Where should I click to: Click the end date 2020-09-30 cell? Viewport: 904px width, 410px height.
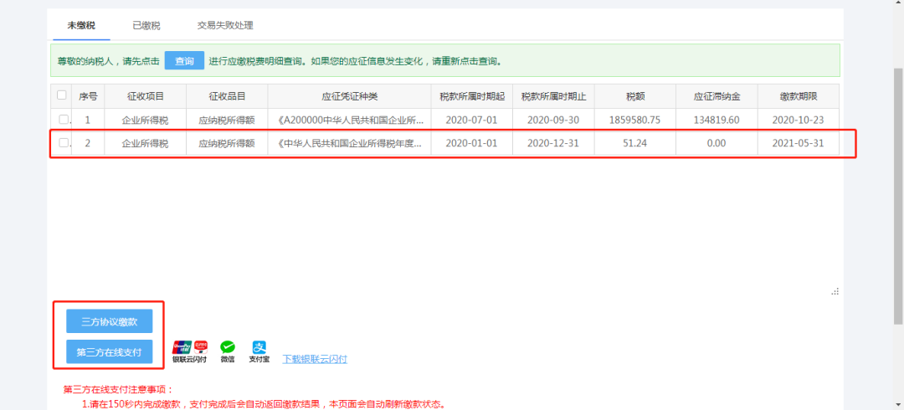pyautogui.click(x=554, y=120)
